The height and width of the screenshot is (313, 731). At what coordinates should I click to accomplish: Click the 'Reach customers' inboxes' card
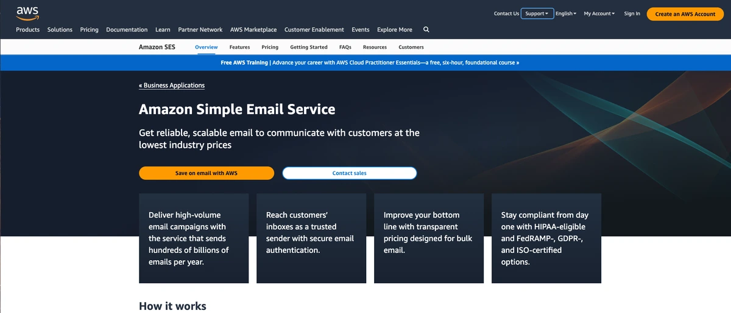pos(311,238)
